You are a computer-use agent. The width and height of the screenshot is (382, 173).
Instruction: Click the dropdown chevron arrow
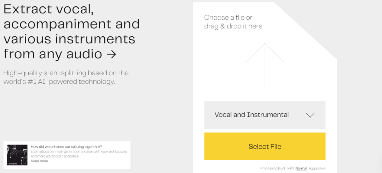[310, 115]
